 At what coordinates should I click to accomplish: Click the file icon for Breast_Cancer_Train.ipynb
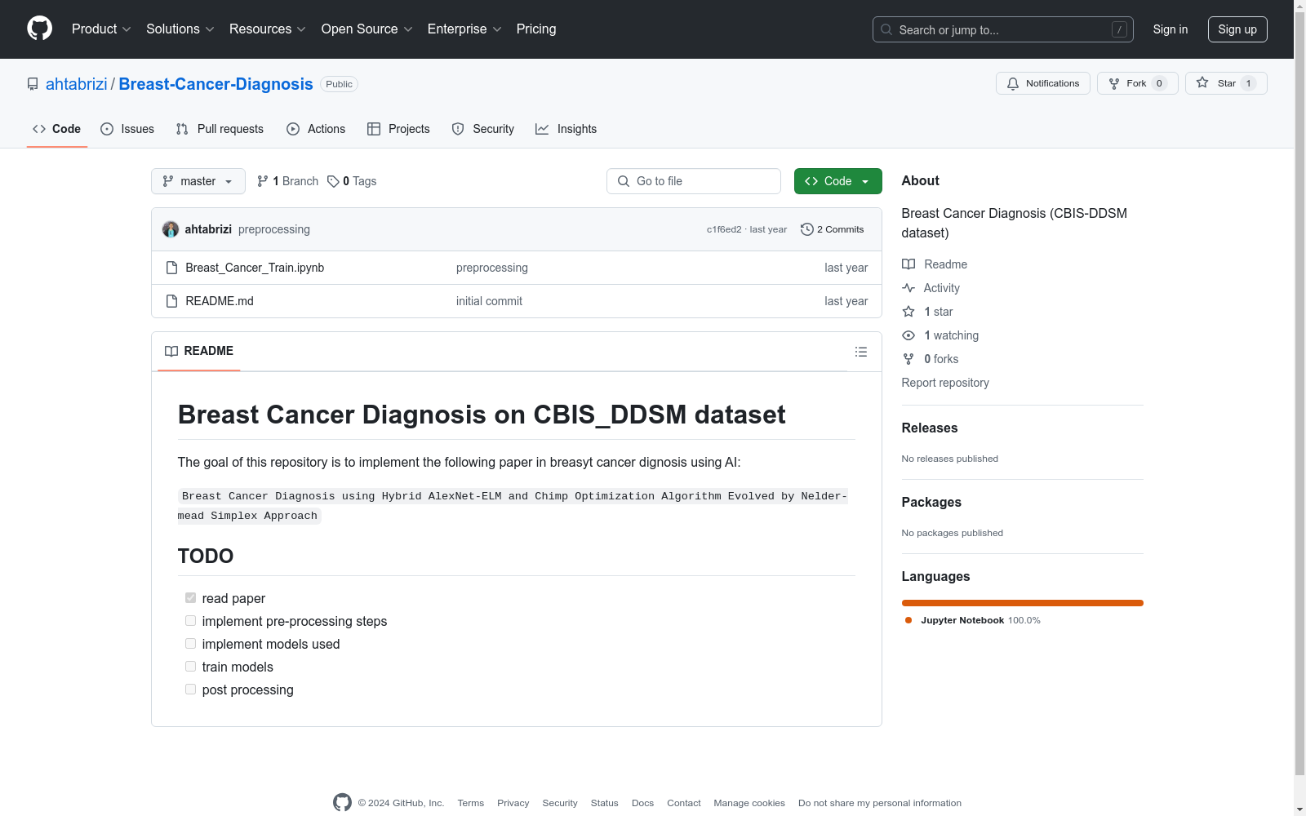click(171, 268)
